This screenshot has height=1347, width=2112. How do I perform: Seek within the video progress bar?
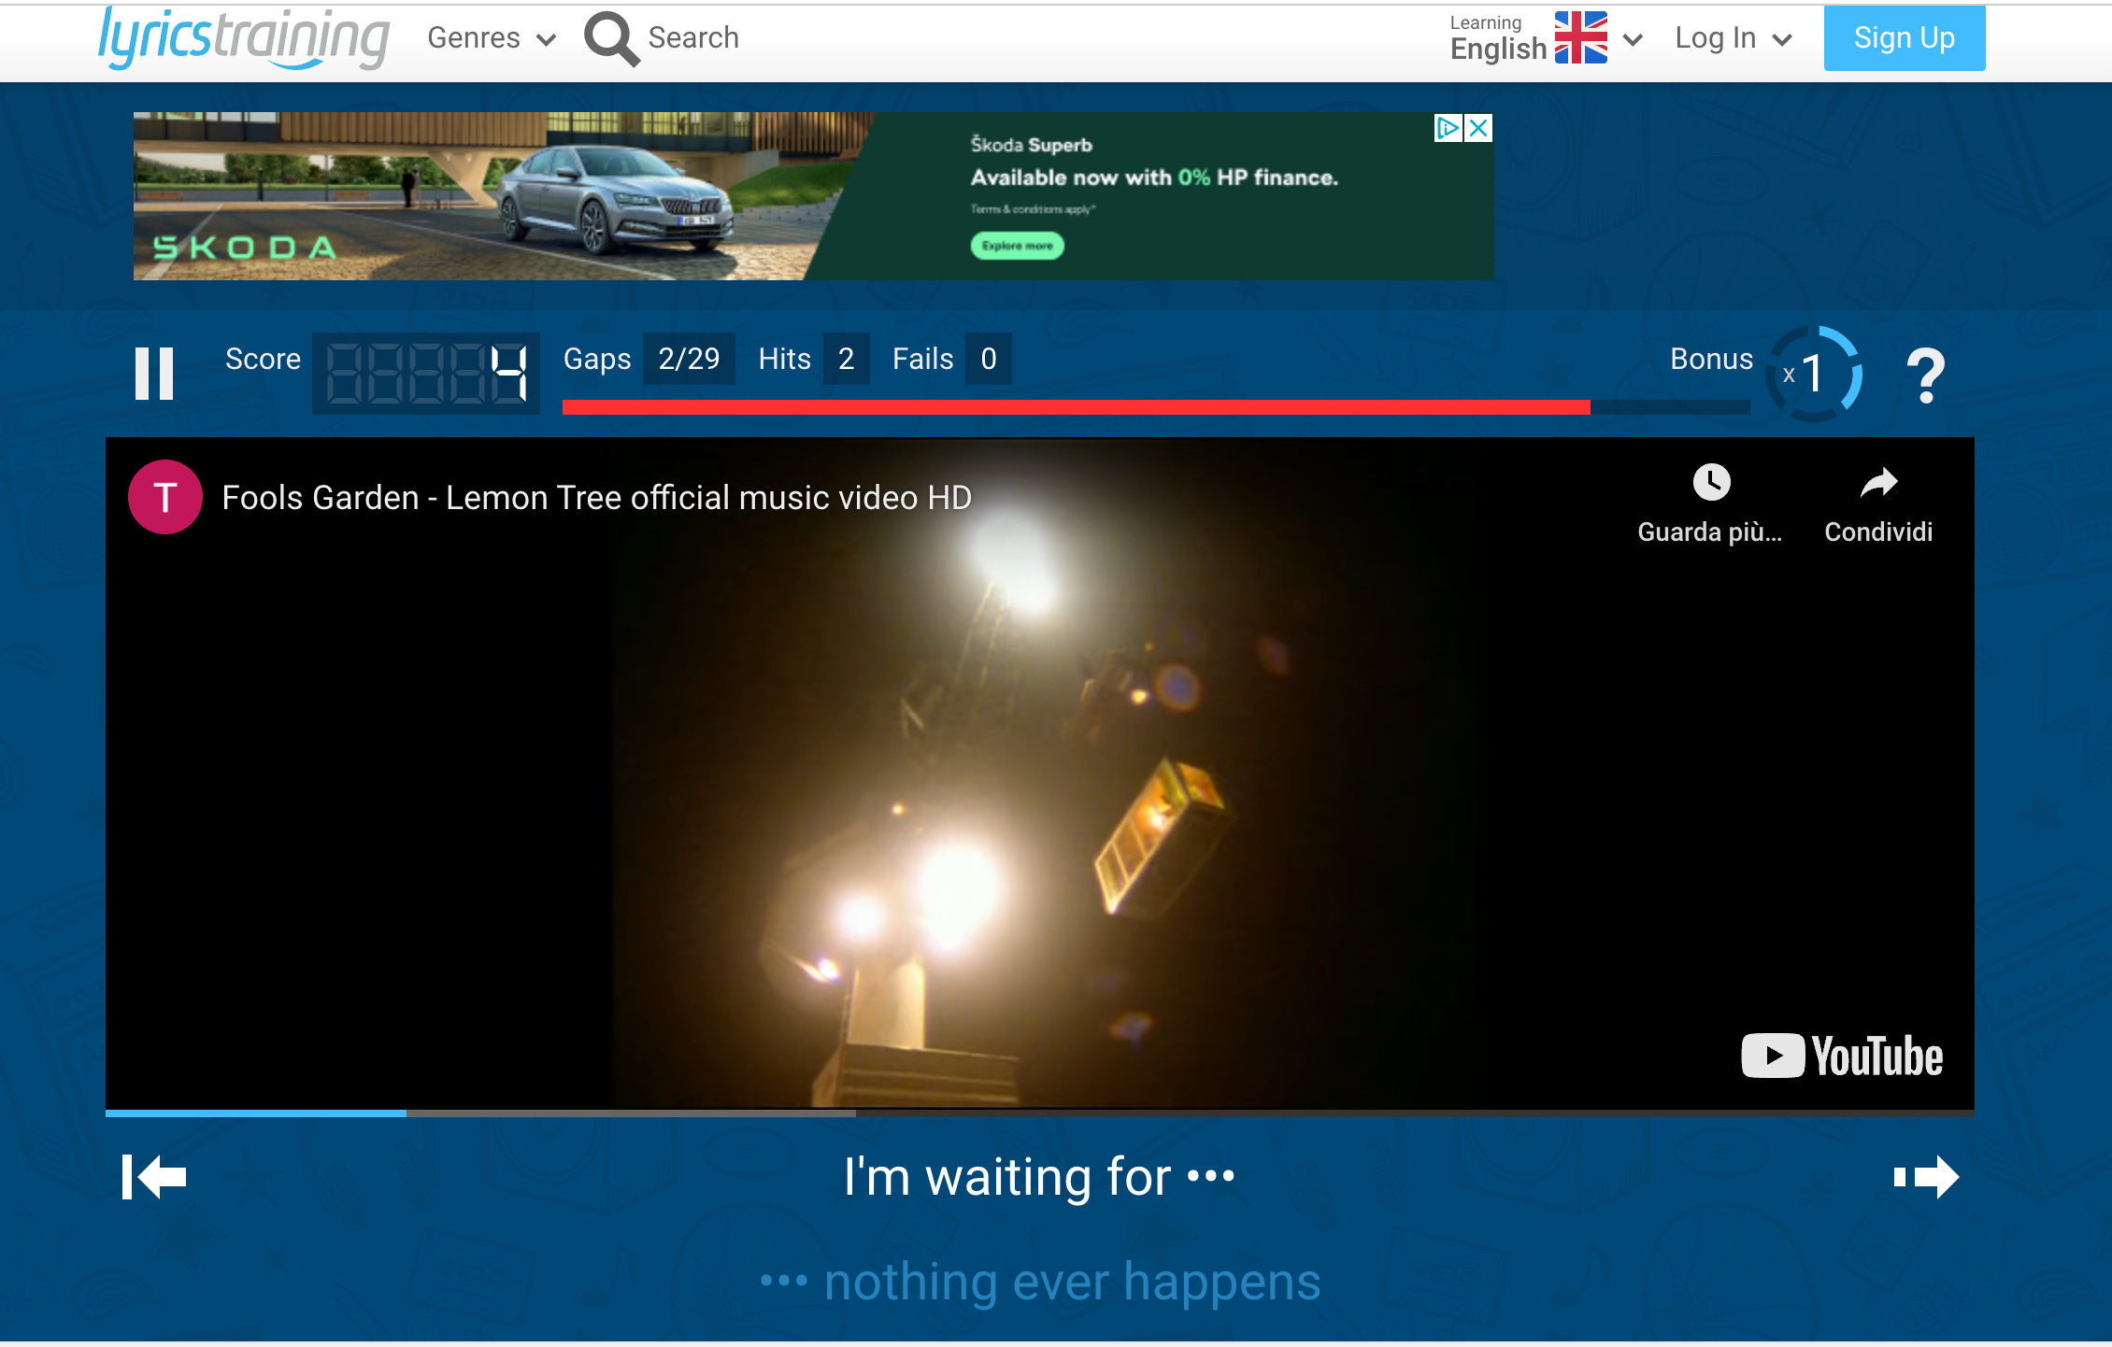[x=1039, y=1113]
